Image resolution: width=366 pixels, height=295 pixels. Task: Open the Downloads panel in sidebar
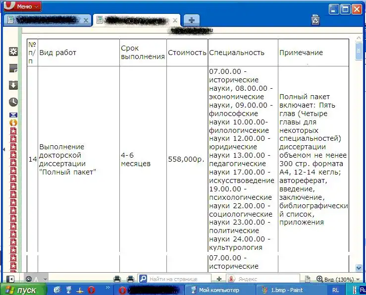pos(13,85)
